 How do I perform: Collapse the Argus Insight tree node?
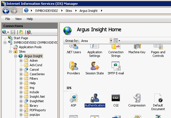tap(15, 56)
